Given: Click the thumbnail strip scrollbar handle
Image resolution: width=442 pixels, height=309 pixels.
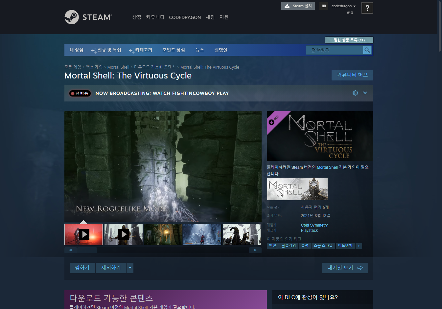Looking at the screenshot, I should (x=87, y=250).
